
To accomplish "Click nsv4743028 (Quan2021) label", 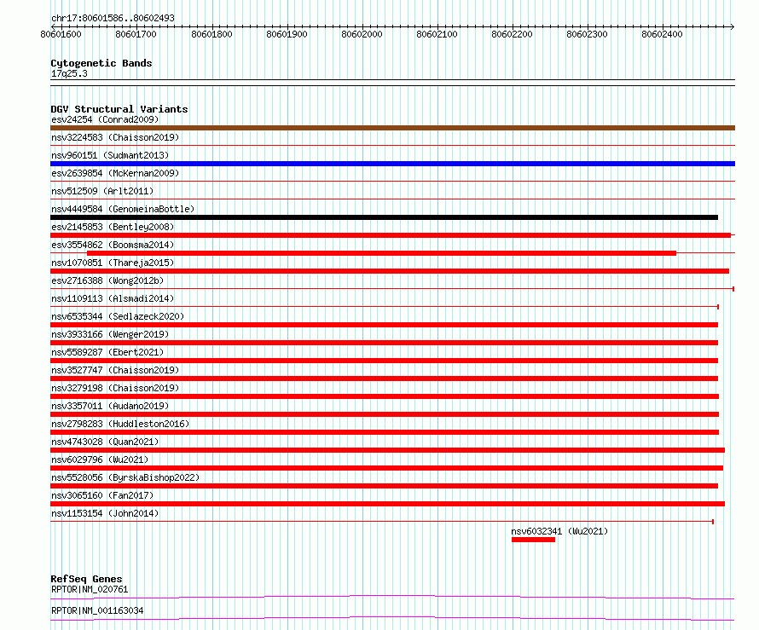I will point(105,442).
